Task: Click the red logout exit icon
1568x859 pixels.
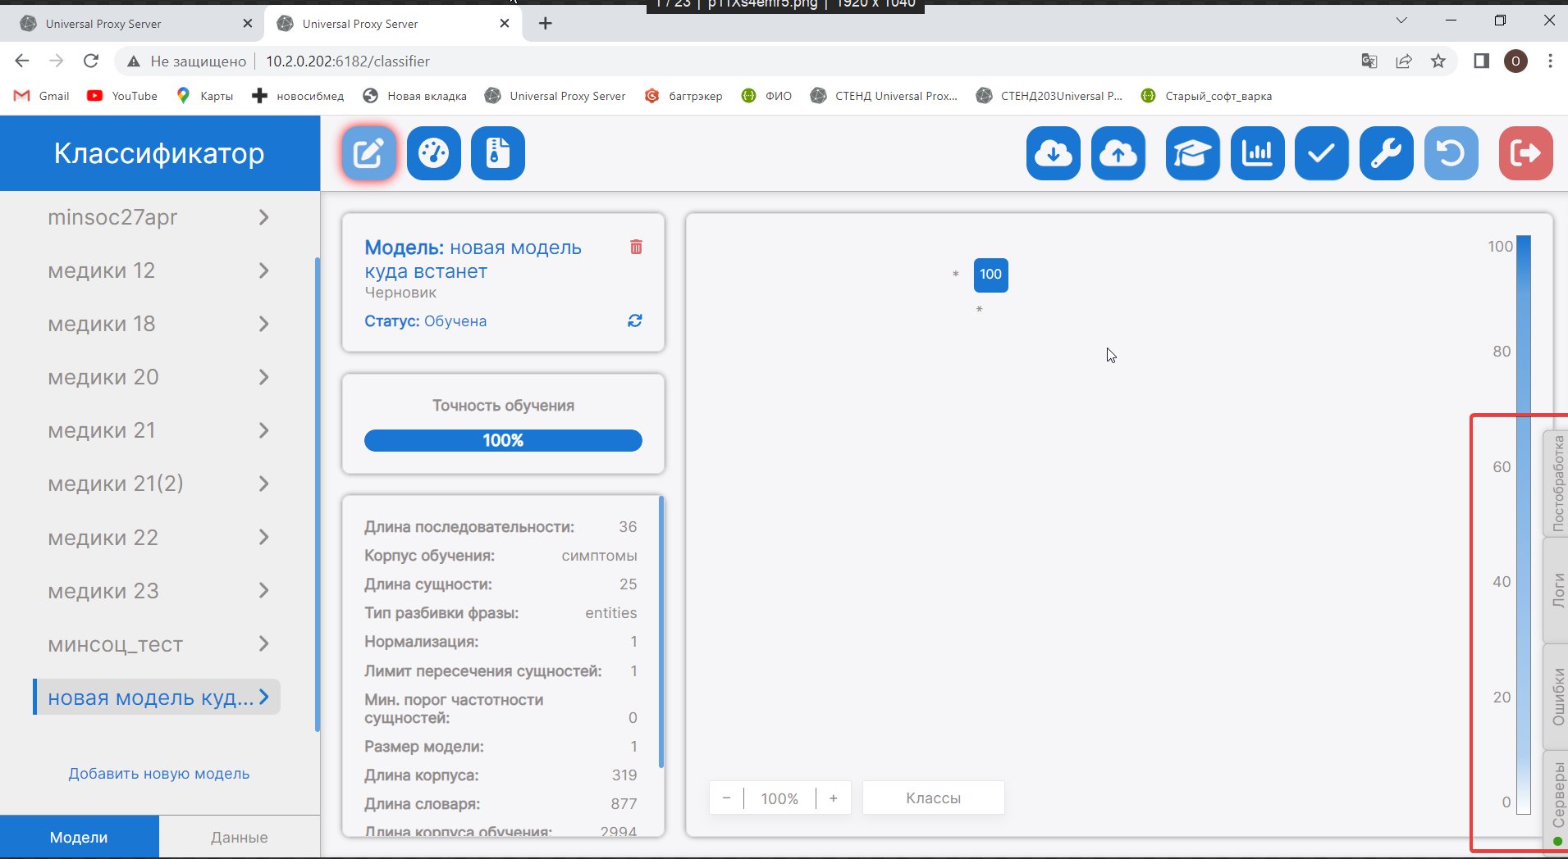Action: click(x=1525, y=153)
